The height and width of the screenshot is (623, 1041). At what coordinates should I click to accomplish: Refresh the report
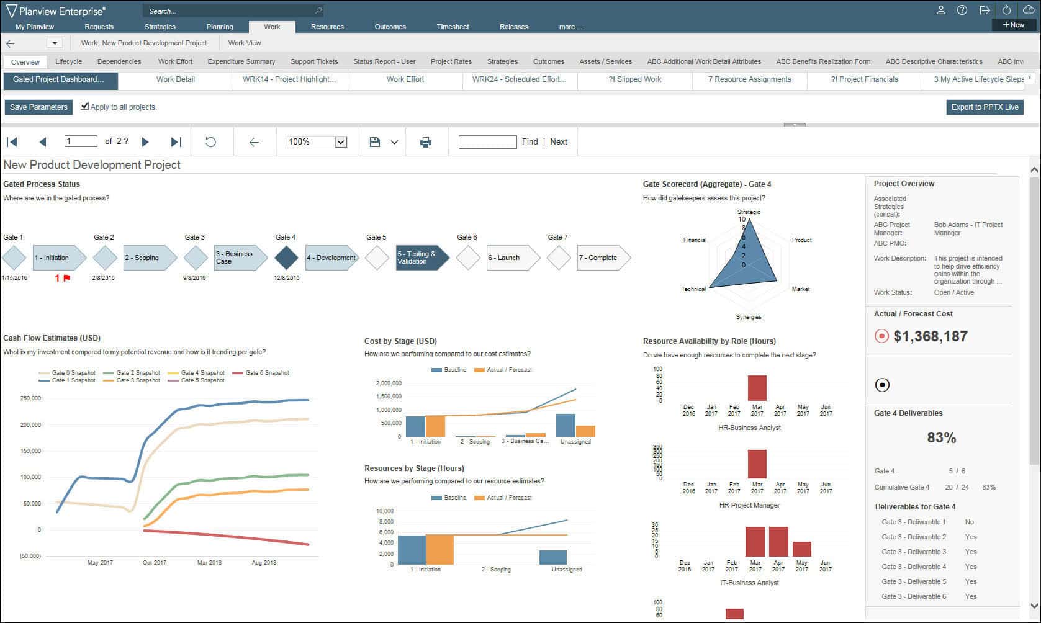pos(211,142)
